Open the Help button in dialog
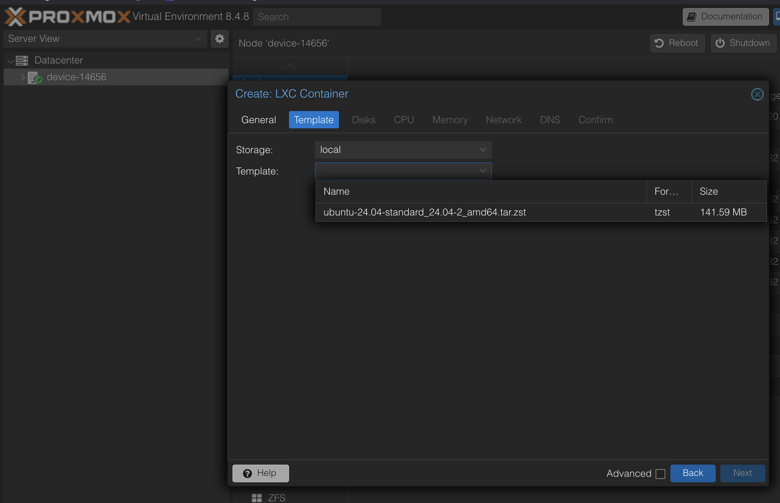Image resolution: width=780 pixels, height=503 pixels. (260, 473)
